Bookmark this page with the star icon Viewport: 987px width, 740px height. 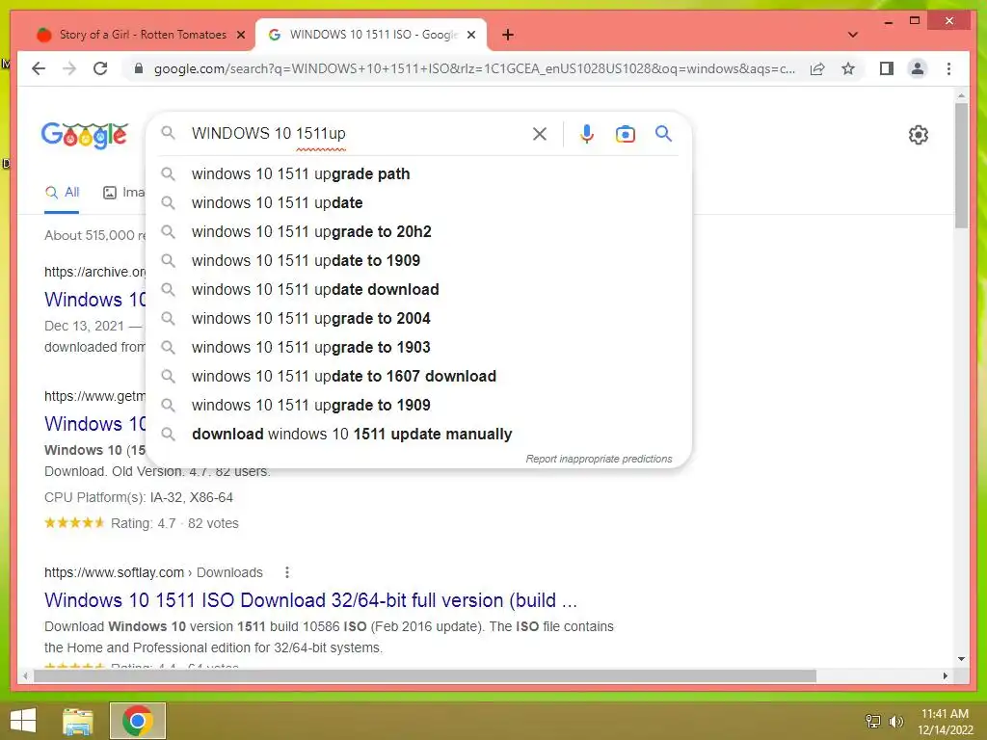pos(848,68)
